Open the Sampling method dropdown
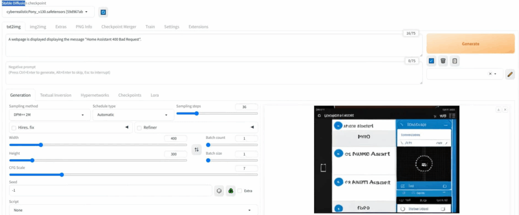This screenshot has height=215, width=519. pyautogui.click(x=48, y=115)
